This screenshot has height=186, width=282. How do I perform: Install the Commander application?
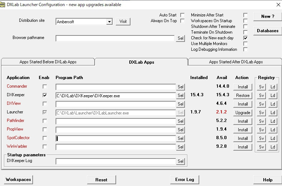pyautogui.click(x=243, y=87)
